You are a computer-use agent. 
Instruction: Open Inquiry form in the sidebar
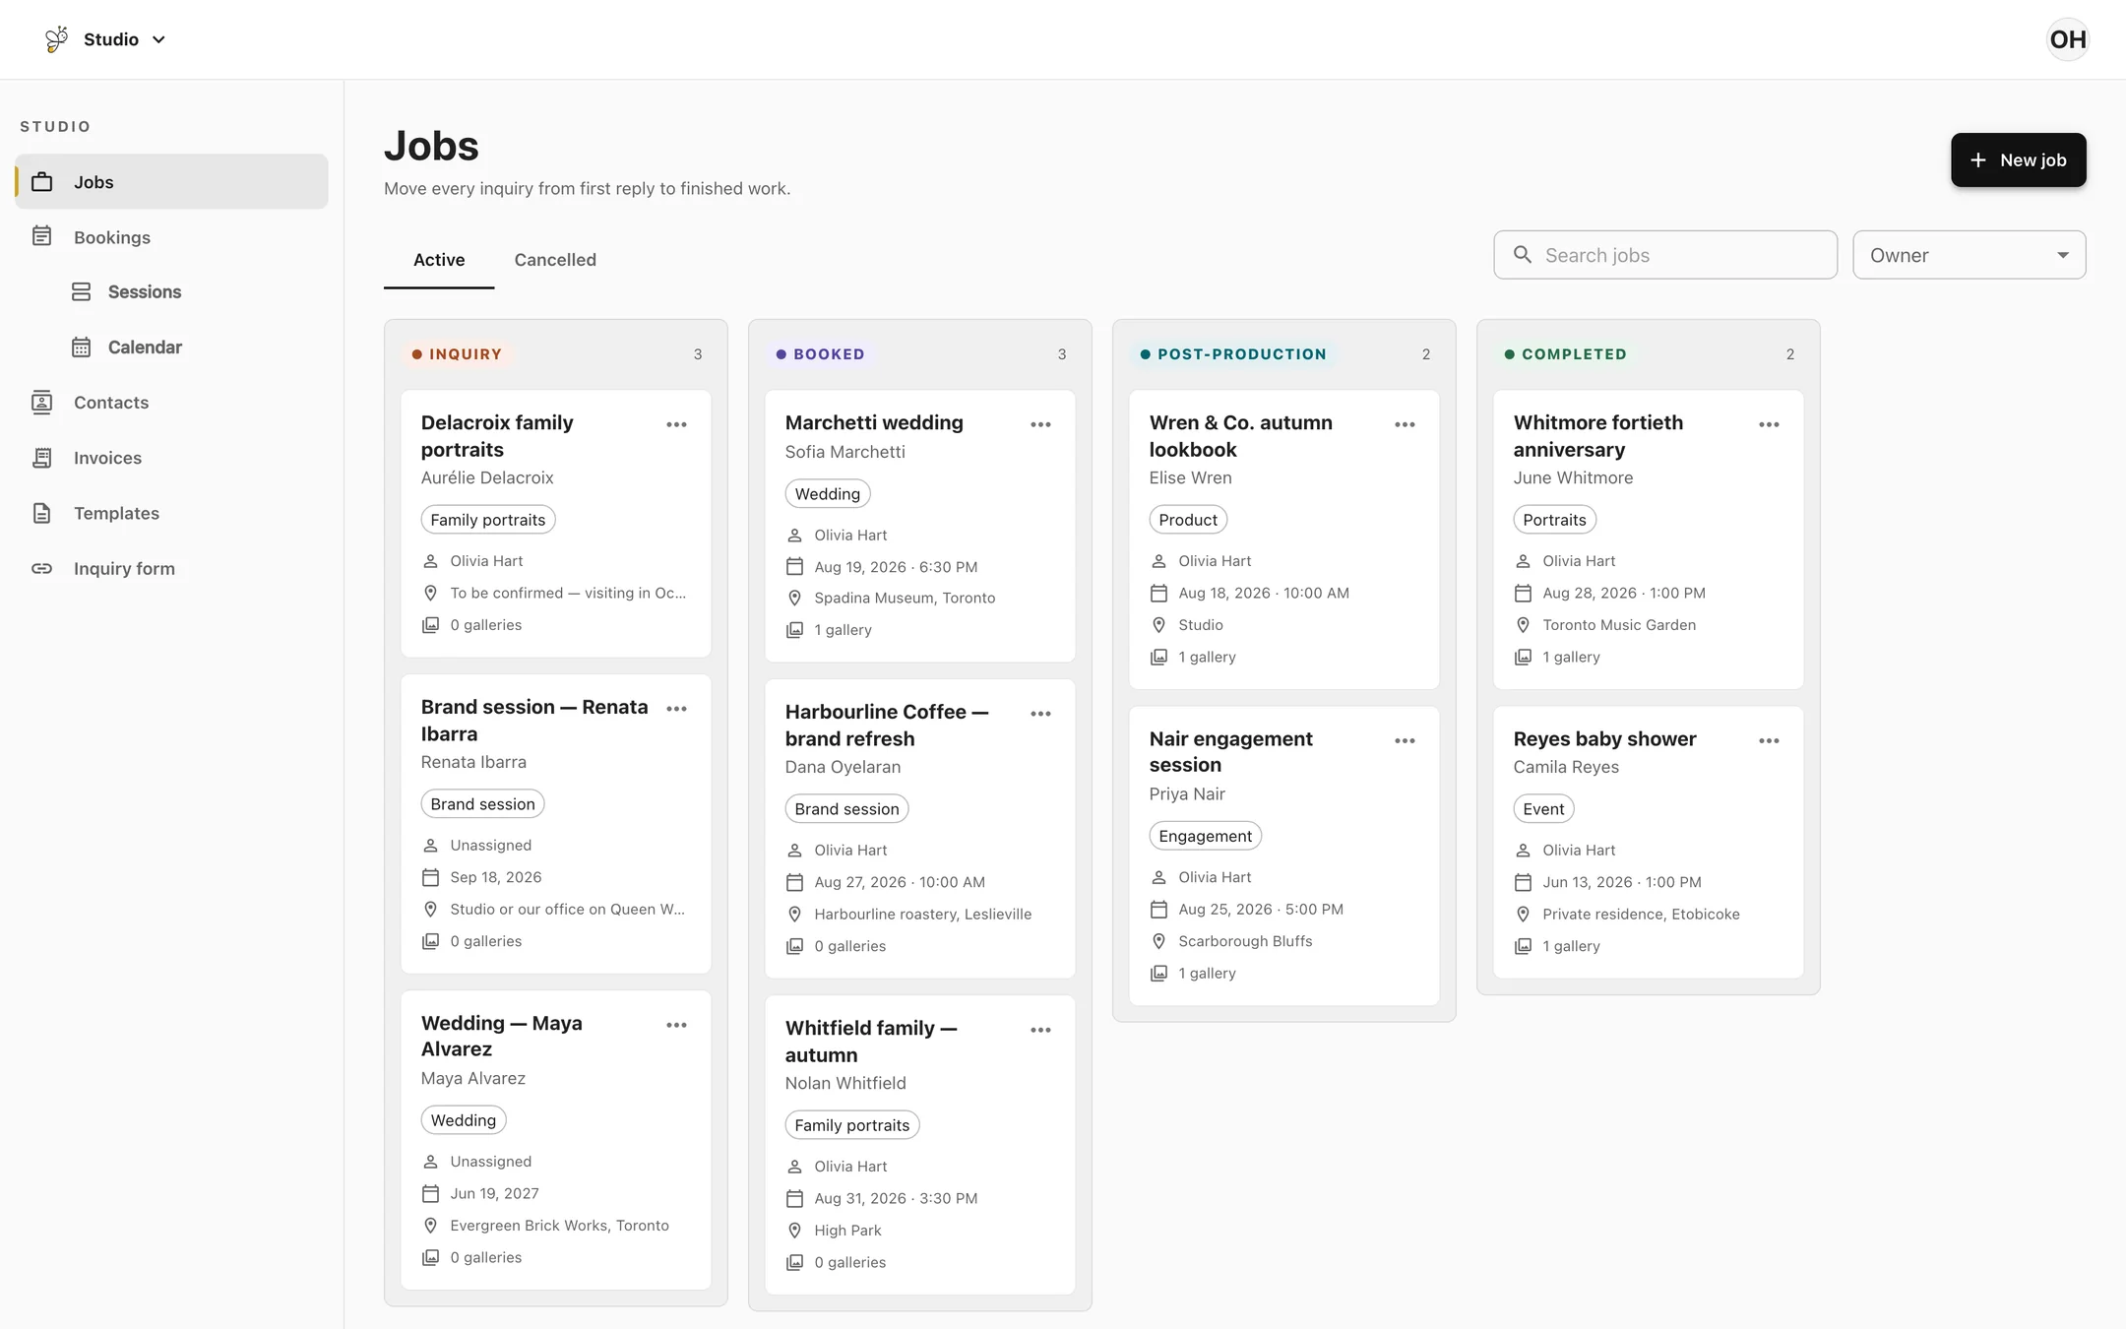coord(171,568)
